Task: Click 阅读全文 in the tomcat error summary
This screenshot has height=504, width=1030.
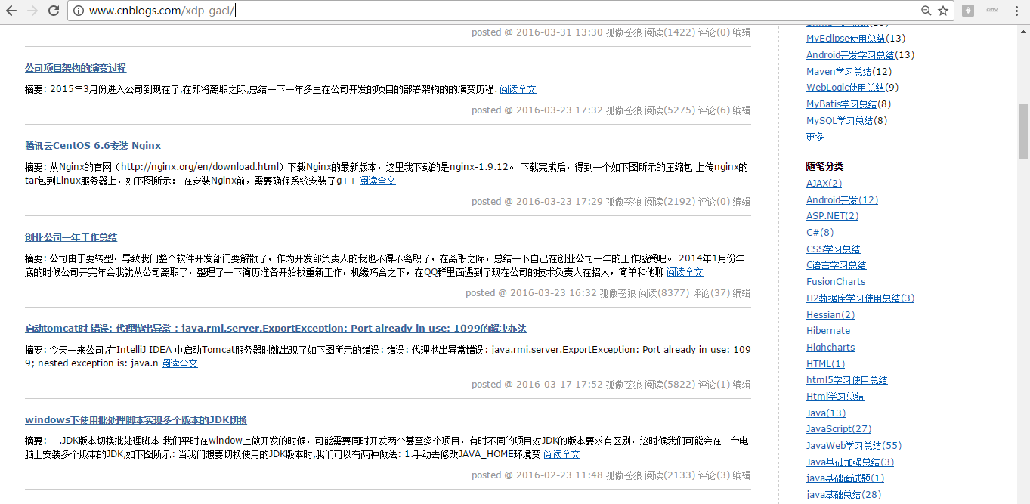Action: [x=179, y=363]
